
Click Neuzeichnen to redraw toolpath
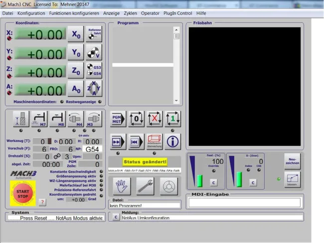292,161
